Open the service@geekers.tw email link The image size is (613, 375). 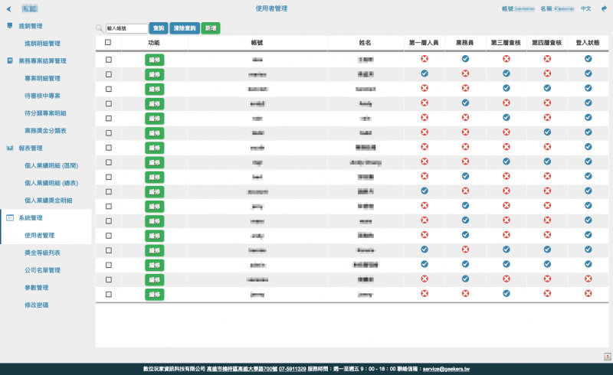pos(446,369)
